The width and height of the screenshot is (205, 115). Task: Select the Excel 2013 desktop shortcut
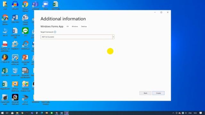pyautogui.click(x=5, y=72)
